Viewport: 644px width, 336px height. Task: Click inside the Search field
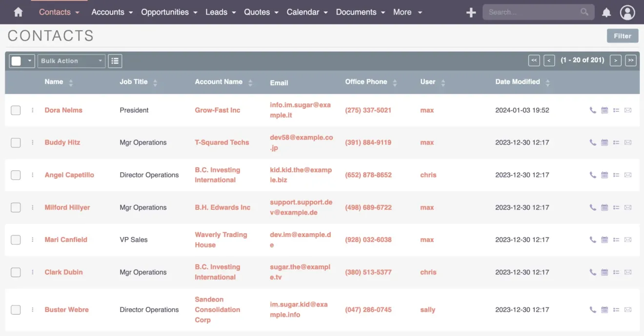pos(532,12)
